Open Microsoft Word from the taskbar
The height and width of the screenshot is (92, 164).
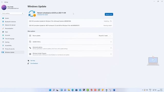(114, 90)
